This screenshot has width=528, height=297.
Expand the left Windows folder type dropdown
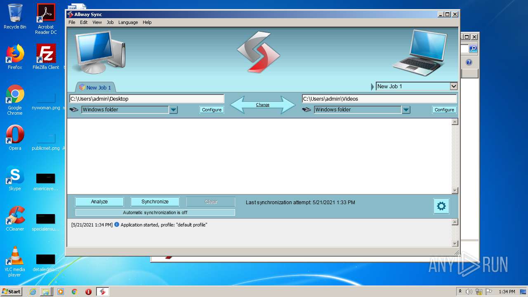(174, 110)
